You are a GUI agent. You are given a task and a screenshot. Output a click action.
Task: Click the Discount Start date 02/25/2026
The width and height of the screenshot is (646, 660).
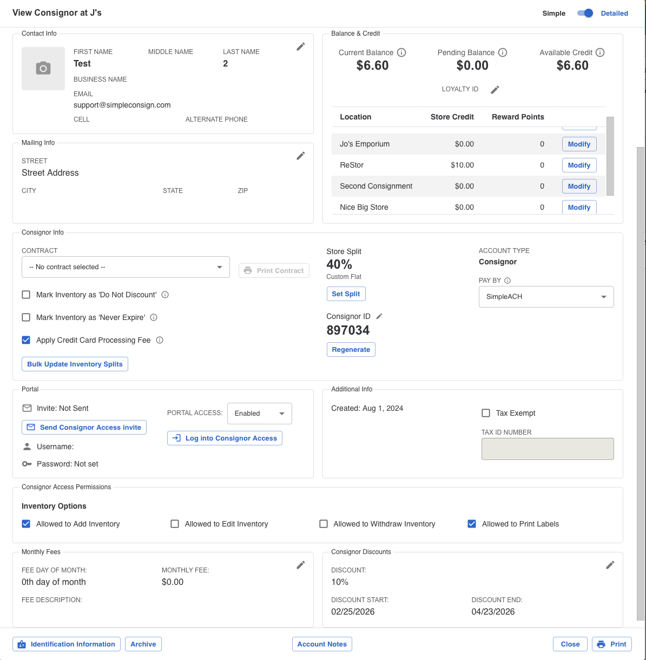pos(353,612)
